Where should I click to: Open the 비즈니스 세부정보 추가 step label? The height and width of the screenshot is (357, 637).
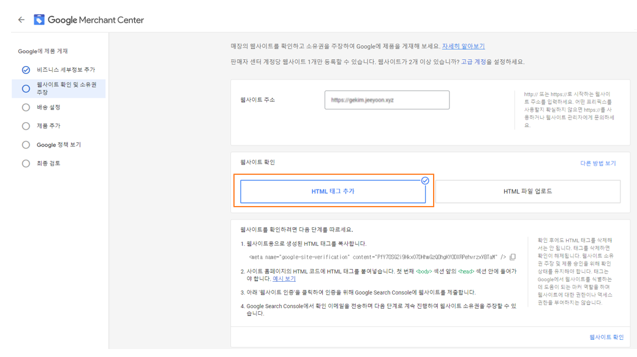[x=66, y=70]
